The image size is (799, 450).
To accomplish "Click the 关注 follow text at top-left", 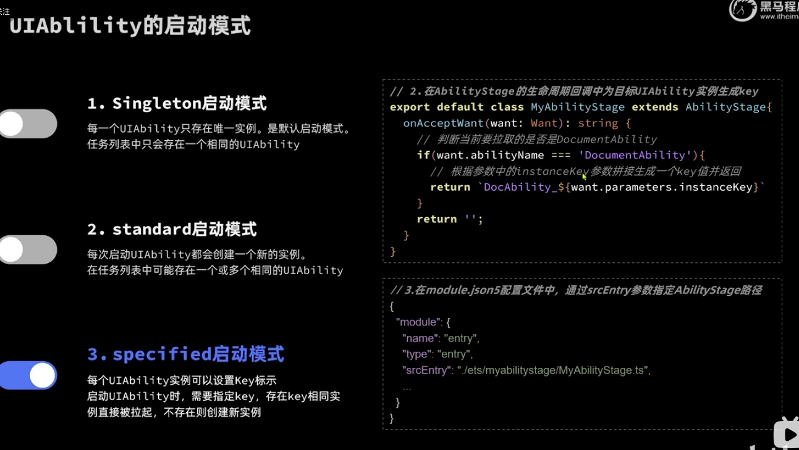I will pos(5,11).
